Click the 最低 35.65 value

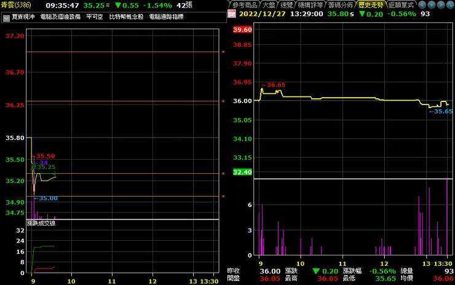click(x=386, y=278)
